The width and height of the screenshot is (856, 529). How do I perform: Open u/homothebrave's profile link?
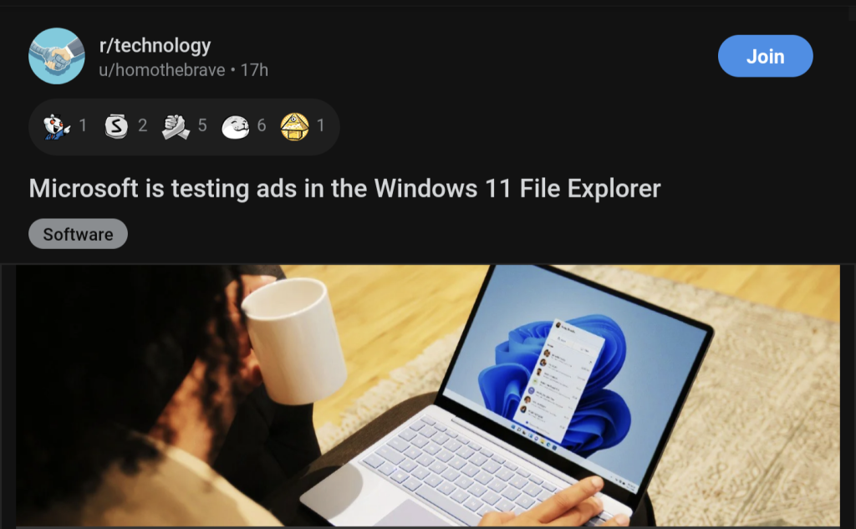[x=162, y=70]
